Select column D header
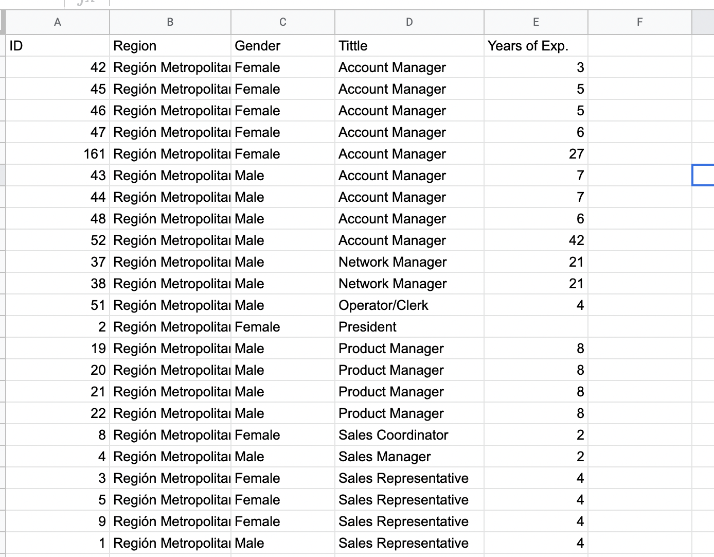Screen dimensions: 714x557 [409, 22]
